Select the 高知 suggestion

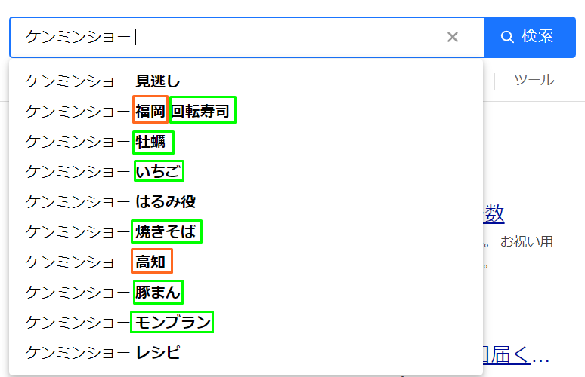[151, 262]
